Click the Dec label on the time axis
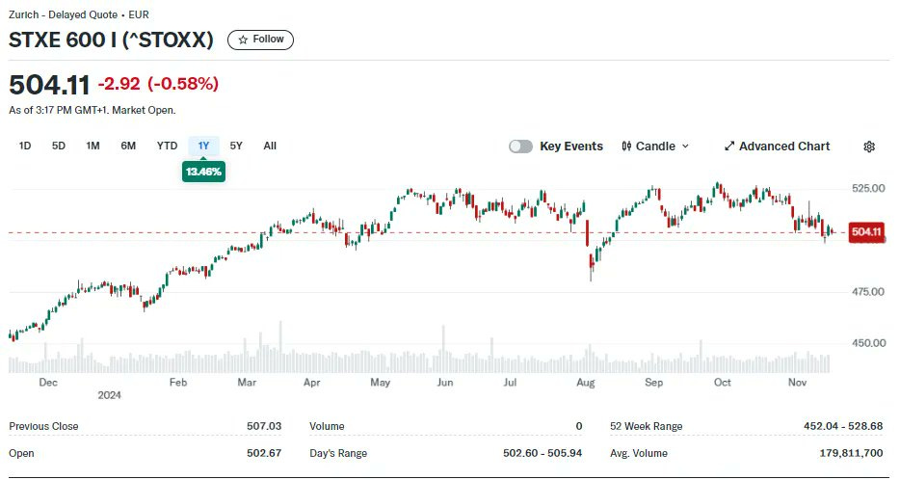 point(48,383)
